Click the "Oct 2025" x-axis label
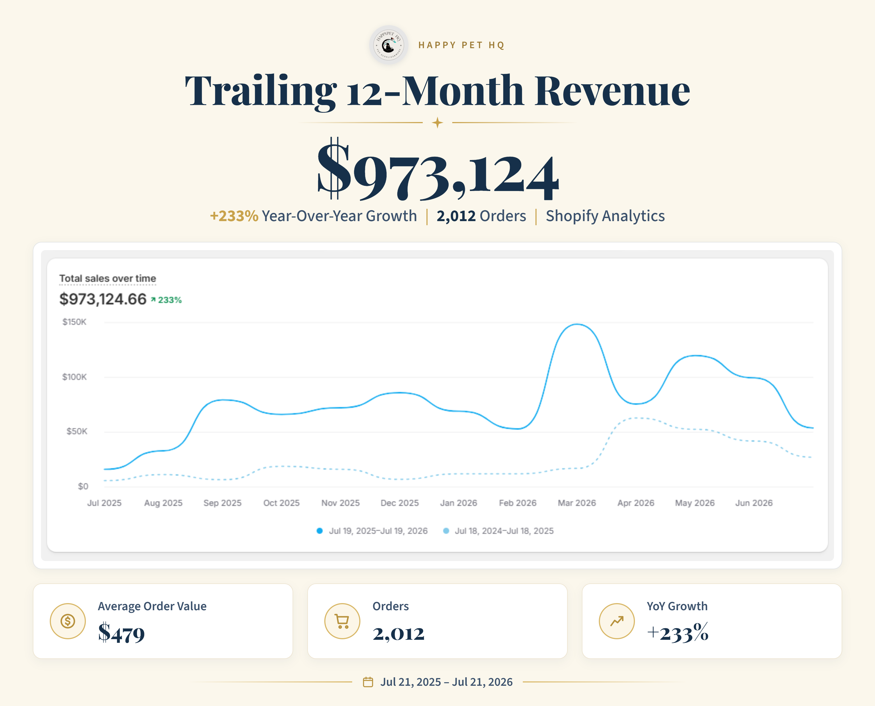 (281, 503)
